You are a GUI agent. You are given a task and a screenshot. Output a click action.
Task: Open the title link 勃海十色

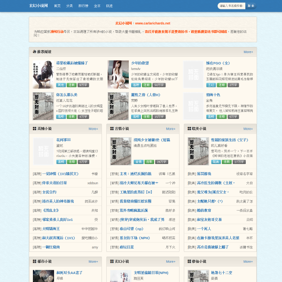213,95
